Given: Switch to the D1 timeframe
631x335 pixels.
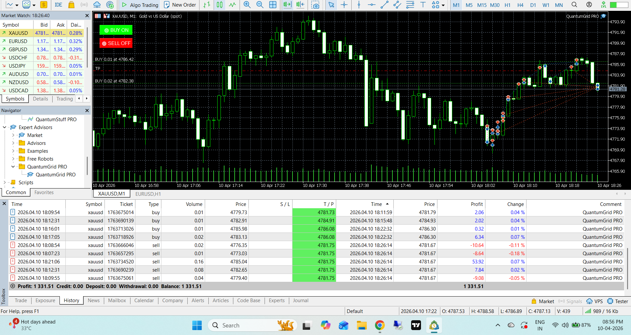Looking at the screenshot, I should [x=533, y=5].
